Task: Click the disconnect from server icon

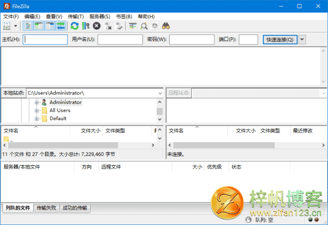Action: coord(108,26)
